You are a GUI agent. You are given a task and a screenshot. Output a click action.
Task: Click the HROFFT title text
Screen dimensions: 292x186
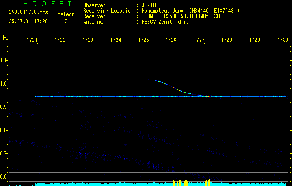coord(48,4)
